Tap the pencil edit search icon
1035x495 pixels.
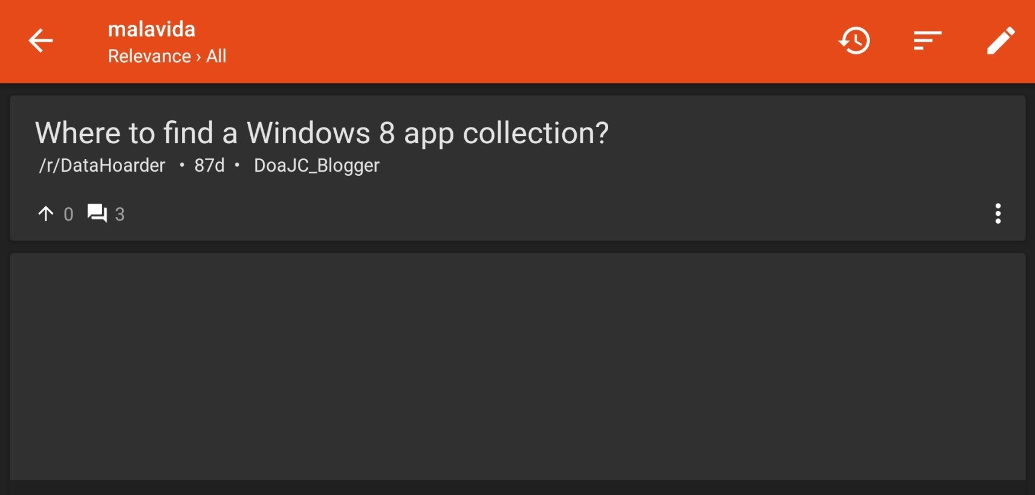[x=1001, y=41]
